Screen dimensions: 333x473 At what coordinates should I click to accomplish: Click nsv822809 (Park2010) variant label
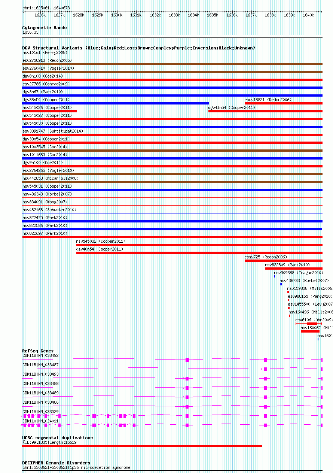pos(287,265)
